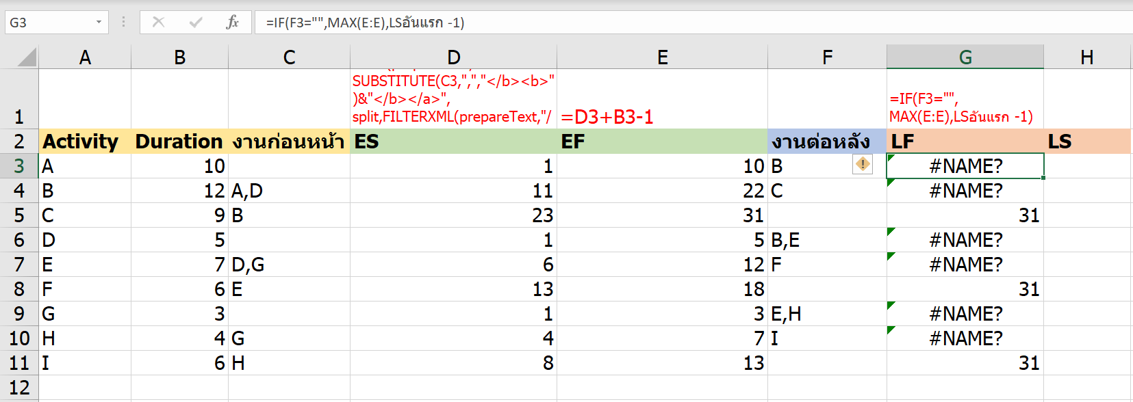Image resolution: width=1133 pixels, height=402 pixels.
Task: Select cell C4 containing A,D
Action: 289,191
